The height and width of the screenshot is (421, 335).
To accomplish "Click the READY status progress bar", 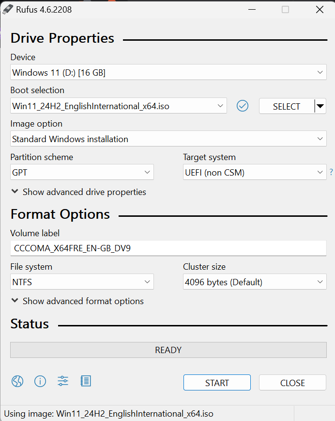I will tap(168, 350).
